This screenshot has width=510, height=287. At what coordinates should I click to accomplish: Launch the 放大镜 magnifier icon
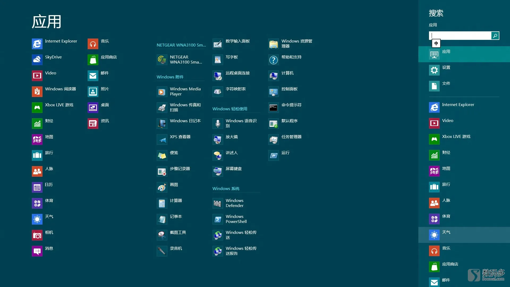[218, 140]
